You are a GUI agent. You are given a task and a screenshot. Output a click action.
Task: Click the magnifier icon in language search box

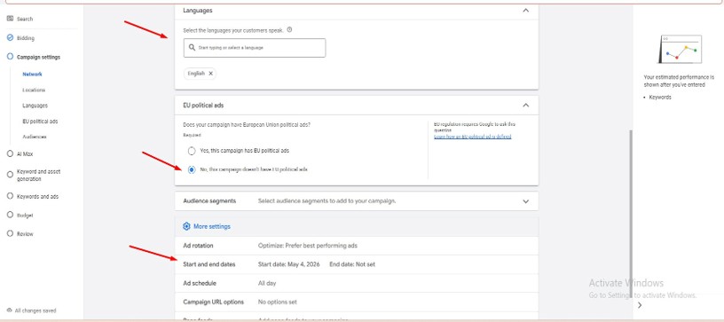click(x=192, y=48)
